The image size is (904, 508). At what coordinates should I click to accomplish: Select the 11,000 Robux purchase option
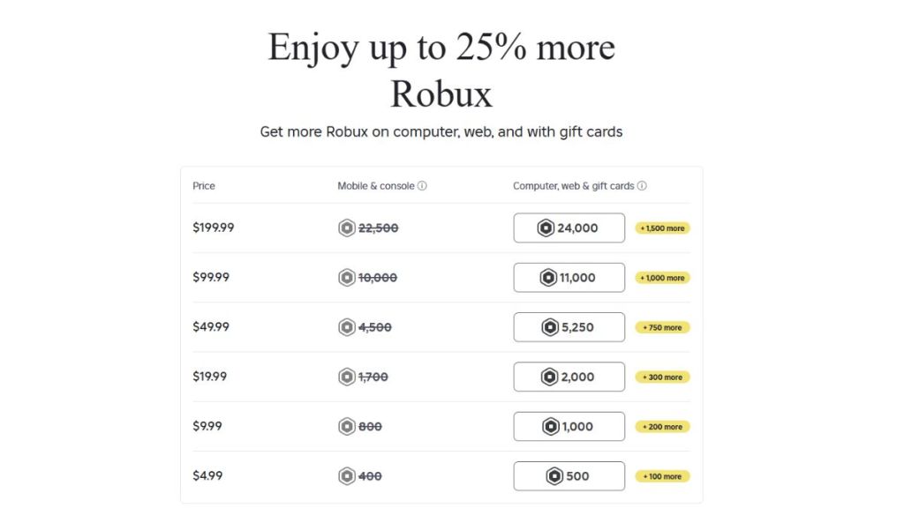click(x=569, y=277)
